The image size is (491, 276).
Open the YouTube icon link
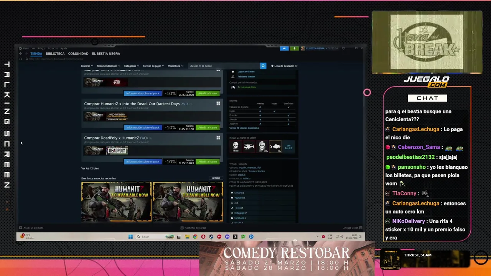232,198
